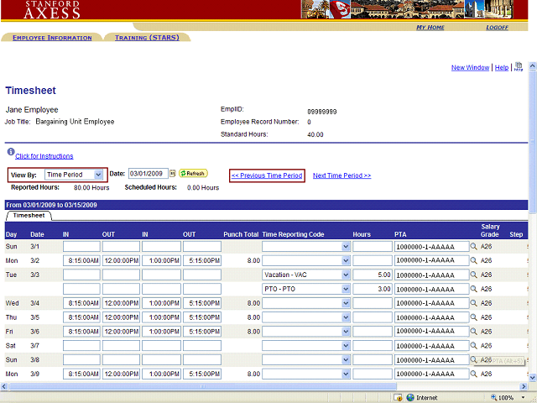Open the calendar picker beside the Date field
Screen dimensions: 537x403
(173, 174)
